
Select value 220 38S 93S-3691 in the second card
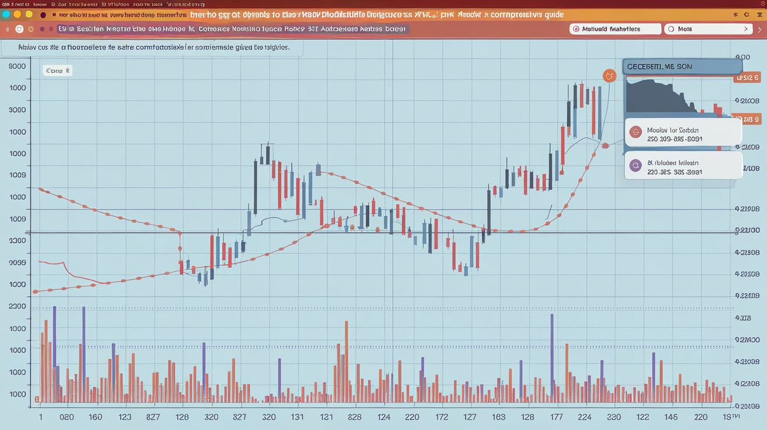coord(675,172)
